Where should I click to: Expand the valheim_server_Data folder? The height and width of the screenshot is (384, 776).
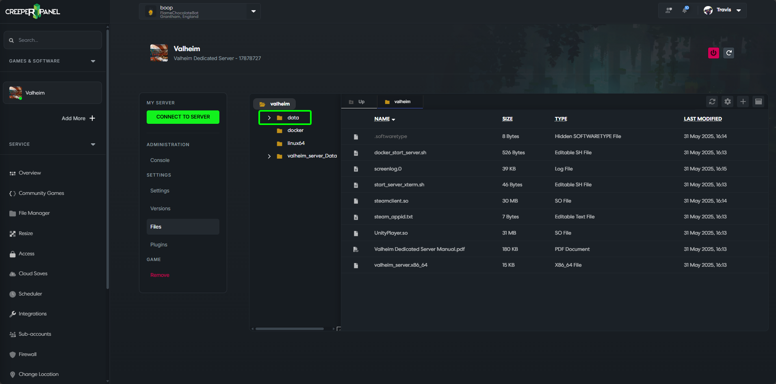[x=269, y=156]
